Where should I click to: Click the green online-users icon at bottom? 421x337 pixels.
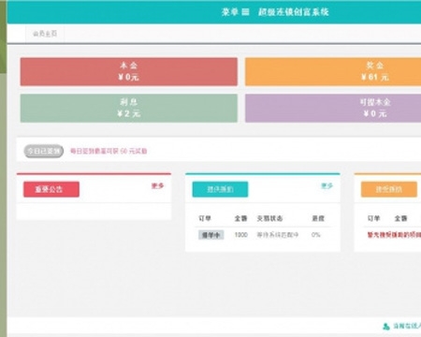(386, 327)
